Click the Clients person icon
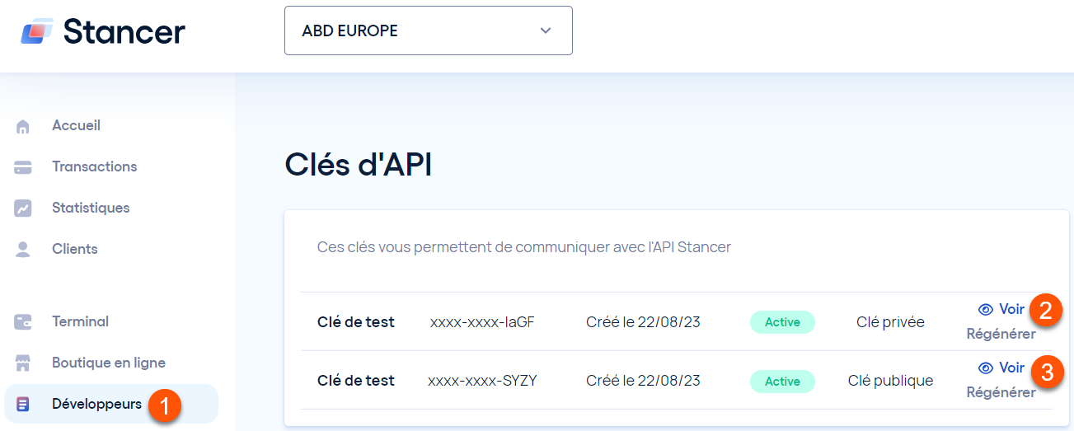 pos(23,250)
